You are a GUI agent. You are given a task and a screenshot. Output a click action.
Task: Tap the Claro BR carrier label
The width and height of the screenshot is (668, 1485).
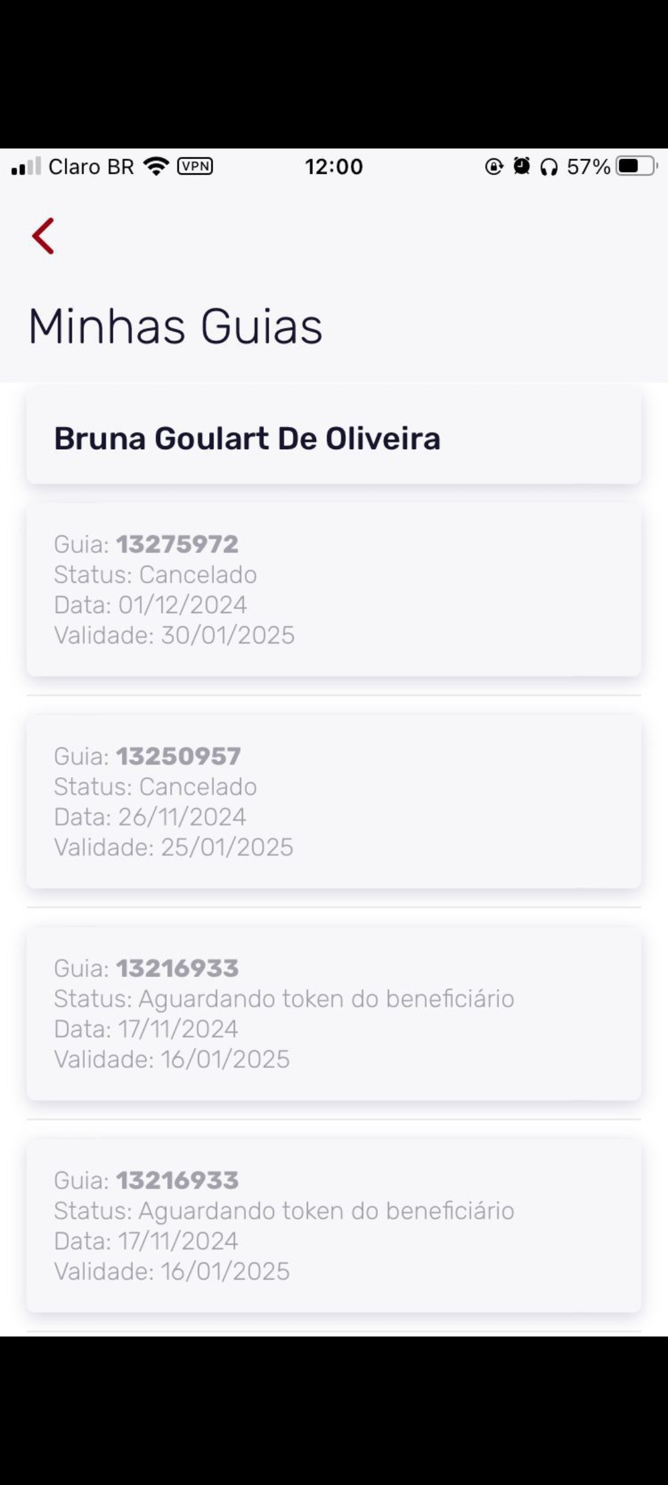click(x=91, y=166)
